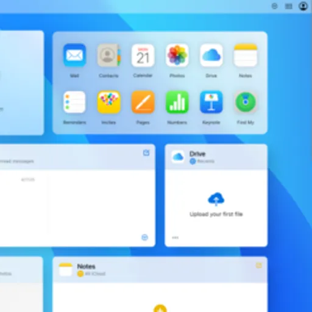The image size is (312, 312).
Task: Open the Notes app icon in grid
Action: tap(246, 55)
